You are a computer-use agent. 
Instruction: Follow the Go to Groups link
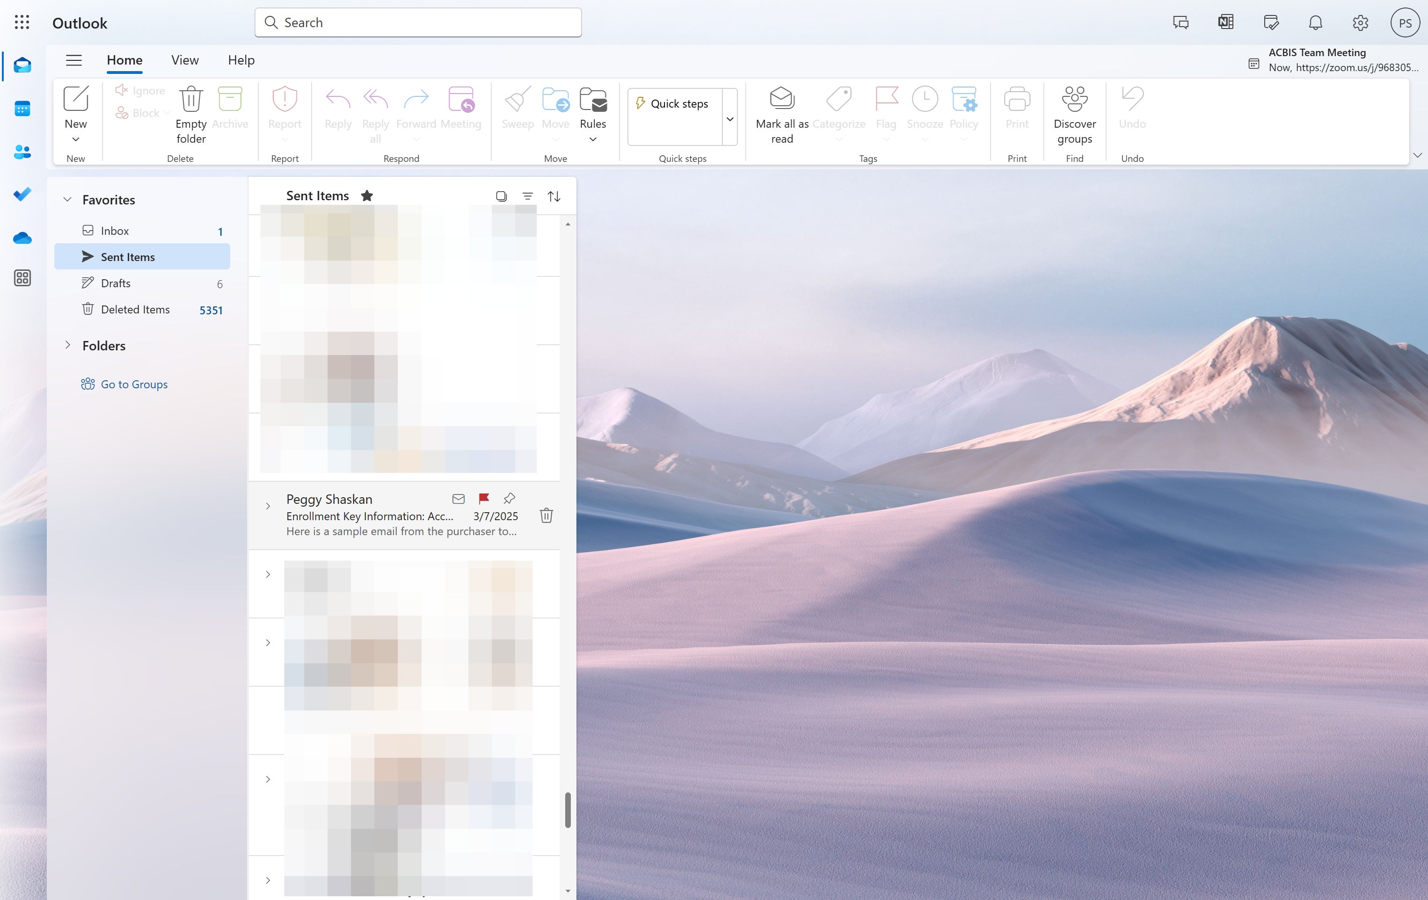(x=134, y=384)
